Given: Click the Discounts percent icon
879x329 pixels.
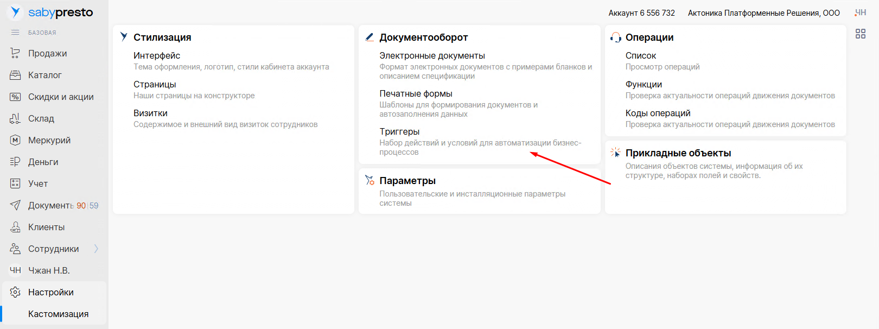Looking at the screenshot, I should tap(15, 97).
